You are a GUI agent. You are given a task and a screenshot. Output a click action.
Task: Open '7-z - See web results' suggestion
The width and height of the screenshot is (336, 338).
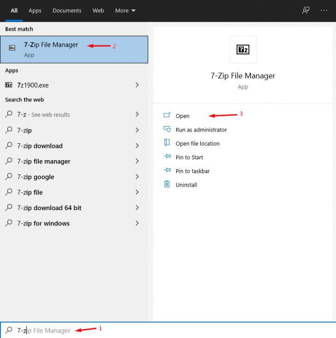[74, 114]
